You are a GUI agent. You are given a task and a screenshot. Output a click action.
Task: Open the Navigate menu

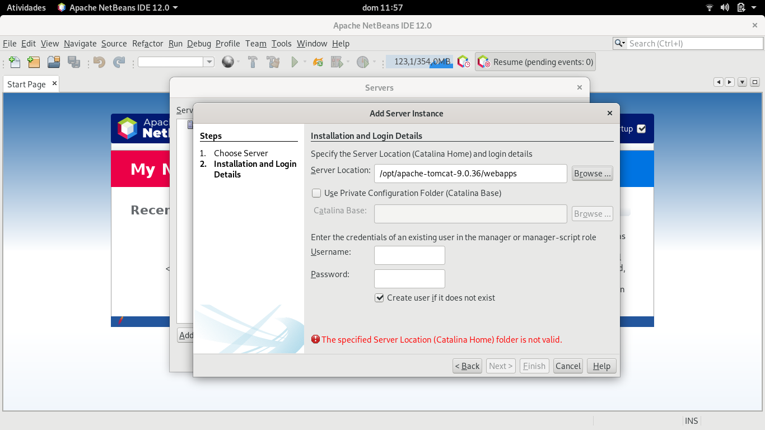click(80, 44)
